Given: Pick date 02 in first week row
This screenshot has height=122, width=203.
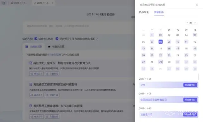Looking at the screenshot, I should click(x=169, y=35).
